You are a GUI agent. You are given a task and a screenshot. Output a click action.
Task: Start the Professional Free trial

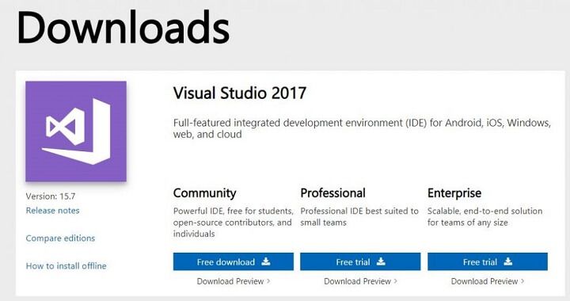[360, 261]
